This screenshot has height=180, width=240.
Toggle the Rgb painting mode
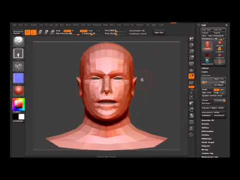[67, 31]
